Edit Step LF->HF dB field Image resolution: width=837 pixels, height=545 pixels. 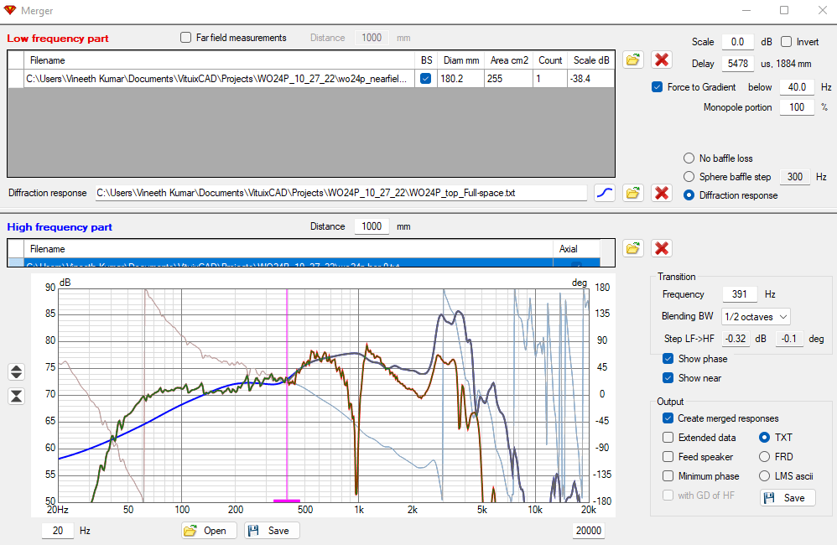pyautogui.click(x=736, y=339)
